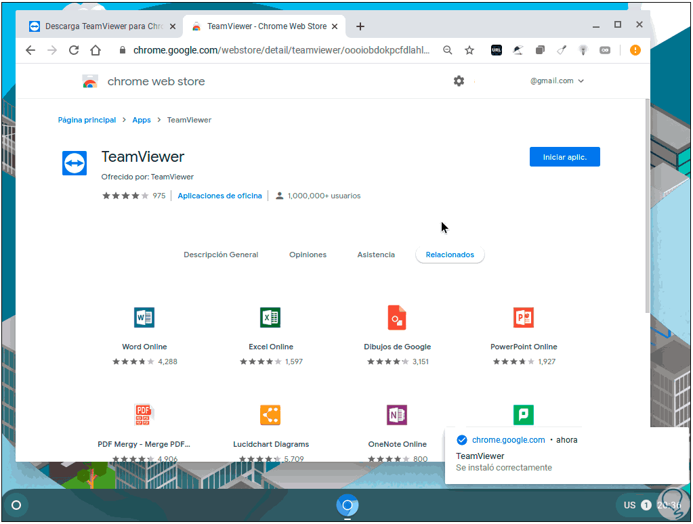Open the OneNote Online title
This screenshot has height=524, width=693.
click(x=398, y=445)
